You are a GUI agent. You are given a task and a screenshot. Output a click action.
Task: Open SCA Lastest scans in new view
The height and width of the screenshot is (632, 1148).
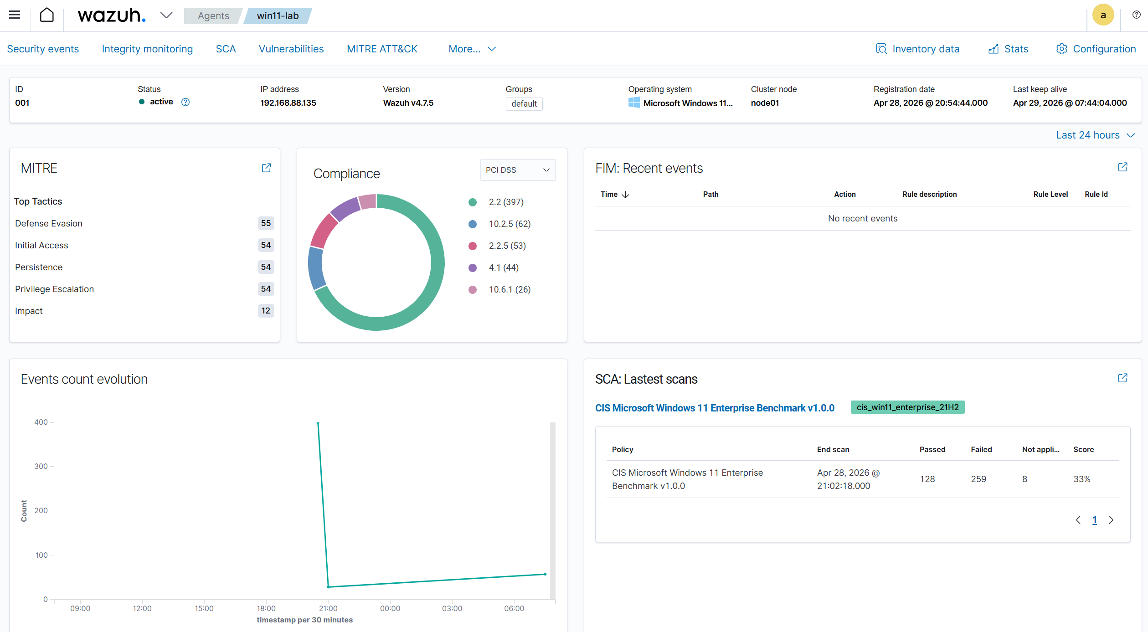pyautogui.click(x=1123, y=378)
